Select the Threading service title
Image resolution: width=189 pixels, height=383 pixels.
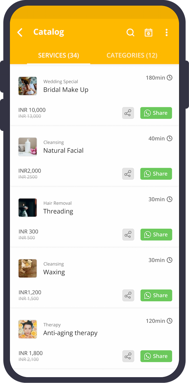pos(58,211)
